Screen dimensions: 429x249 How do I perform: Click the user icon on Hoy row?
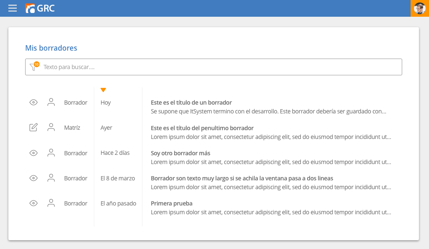[x=51, y=103]
